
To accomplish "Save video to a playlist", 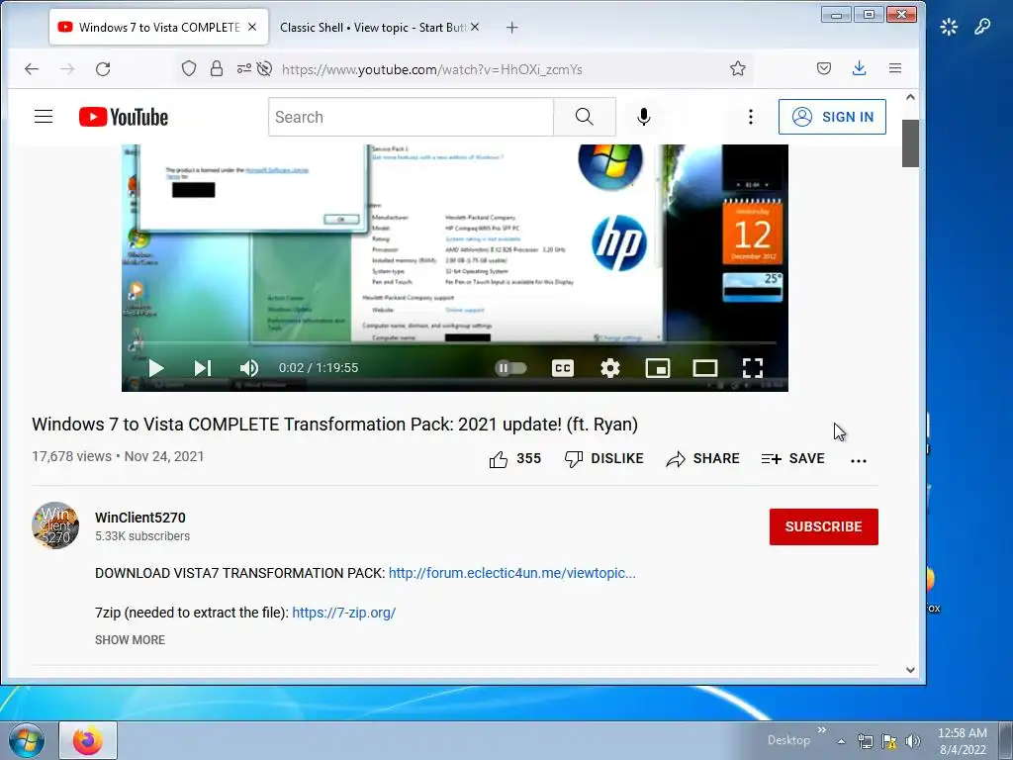I will pyautogui.click(x=792, y=459).
